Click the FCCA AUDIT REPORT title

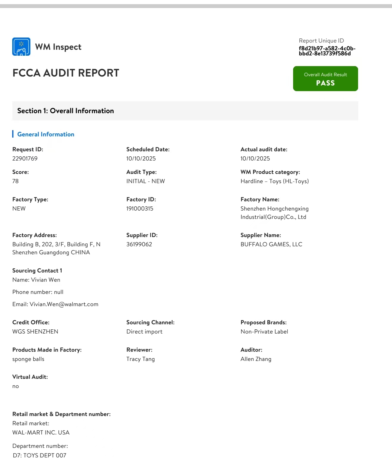tap(66, 73)
